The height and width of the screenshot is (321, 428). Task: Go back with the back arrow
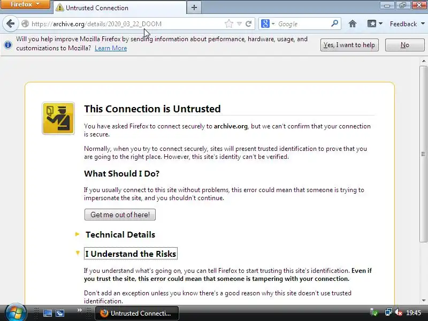click(10, 24)
